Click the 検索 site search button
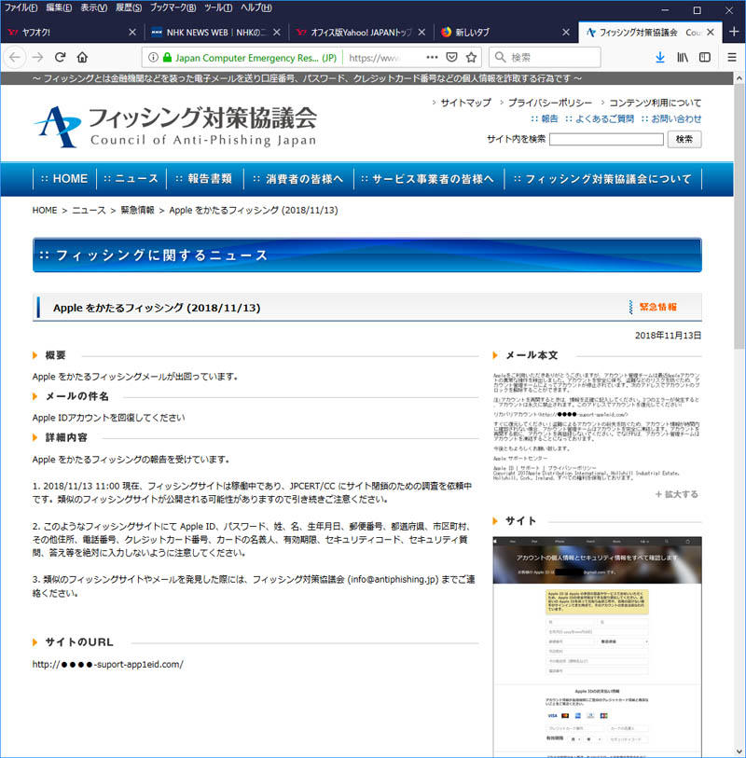746x758 pixels. (684, 139)
